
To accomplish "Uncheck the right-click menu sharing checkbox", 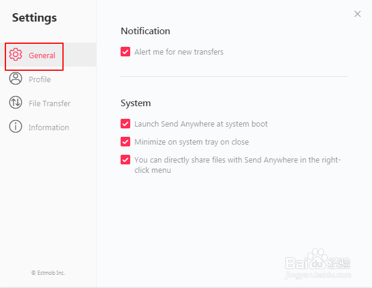I will click(125, 160).
